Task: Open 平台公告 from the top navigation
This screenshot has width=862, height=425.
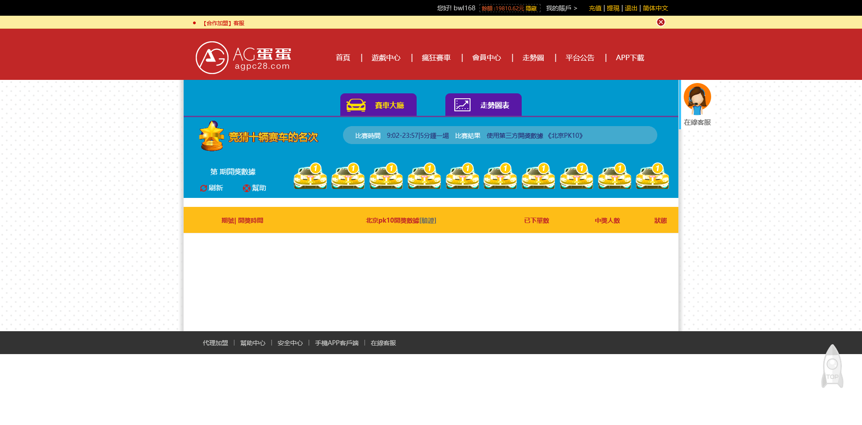Action: point(579,57)
